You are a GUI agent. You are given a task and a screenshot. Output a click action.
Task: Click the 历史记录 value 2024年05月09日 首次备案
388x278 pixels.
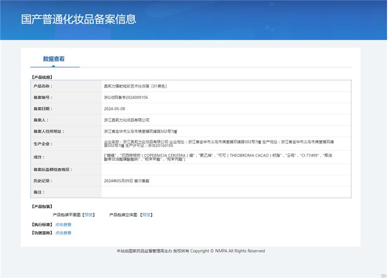127,181
